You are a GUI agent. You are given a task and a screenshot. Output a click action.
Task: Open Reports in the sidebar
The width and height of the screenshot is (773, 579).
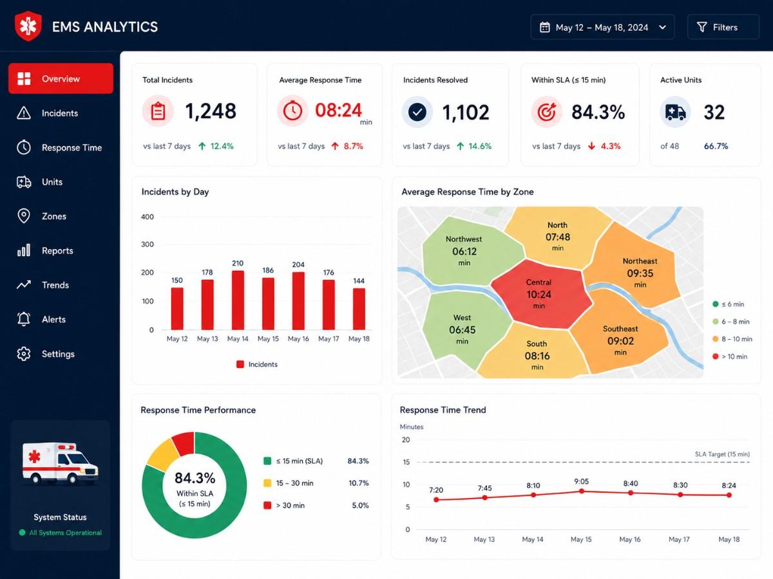pyautogui.click(x=61, y=250)
